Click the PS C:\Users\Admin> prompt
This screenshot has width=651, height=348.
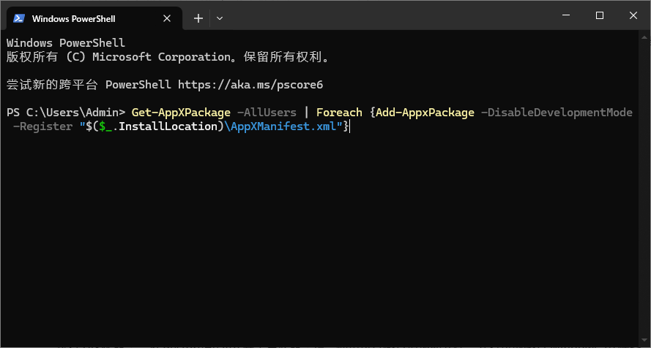pos(66,113)
